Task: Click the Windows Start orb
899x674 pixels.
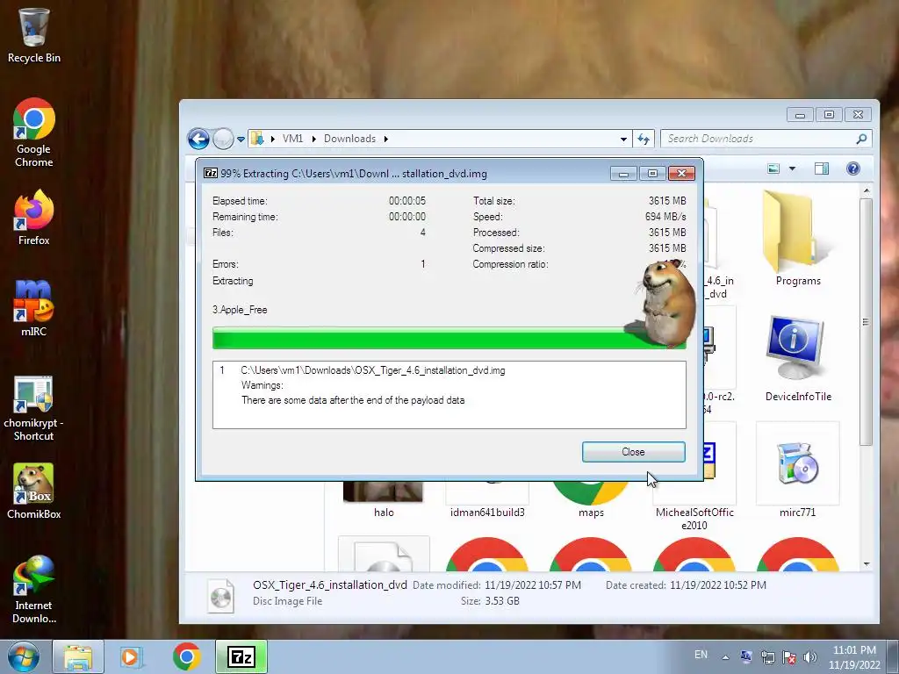Action: (23, 656)
